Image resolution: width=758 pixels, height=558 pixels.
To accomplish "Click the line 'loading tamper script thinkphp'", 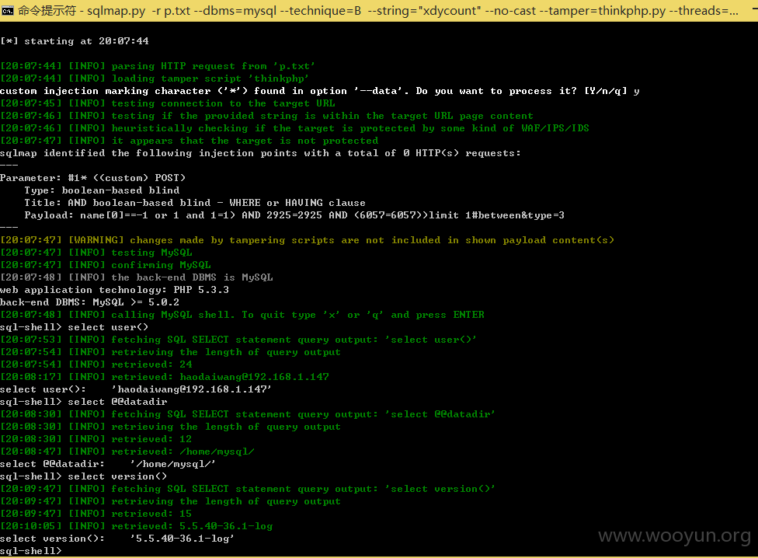I will point(155,78).
